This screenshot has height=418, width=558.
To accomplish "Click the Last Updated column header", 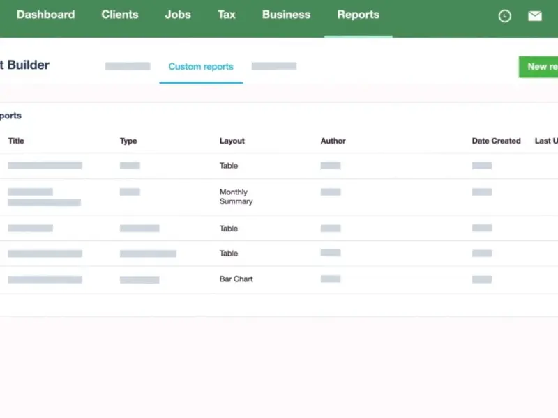I will (x=546, y=141).
